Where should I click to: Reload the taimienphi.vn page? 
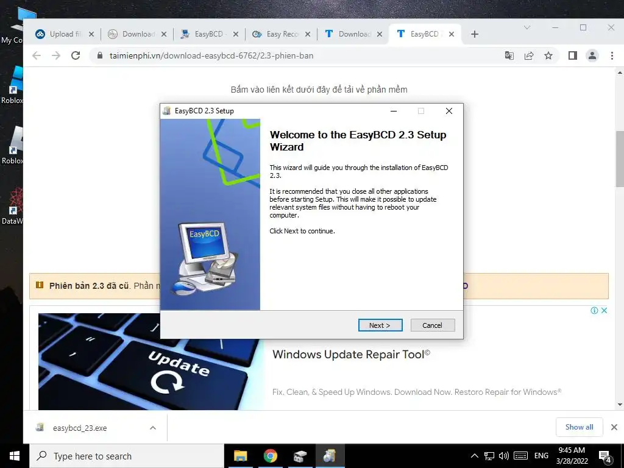76,55
